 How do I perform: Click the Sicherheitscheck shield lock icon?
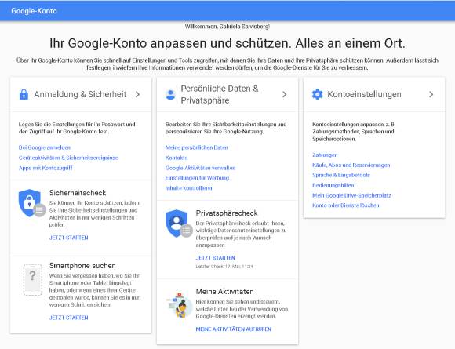click(31, 203)
